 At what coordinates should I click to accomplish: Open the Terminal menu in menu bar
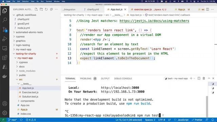click(49, 1)
